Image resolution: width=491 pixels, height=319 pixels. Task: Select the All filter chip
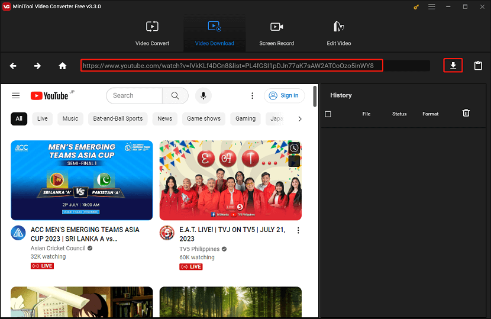pos(19,119)
